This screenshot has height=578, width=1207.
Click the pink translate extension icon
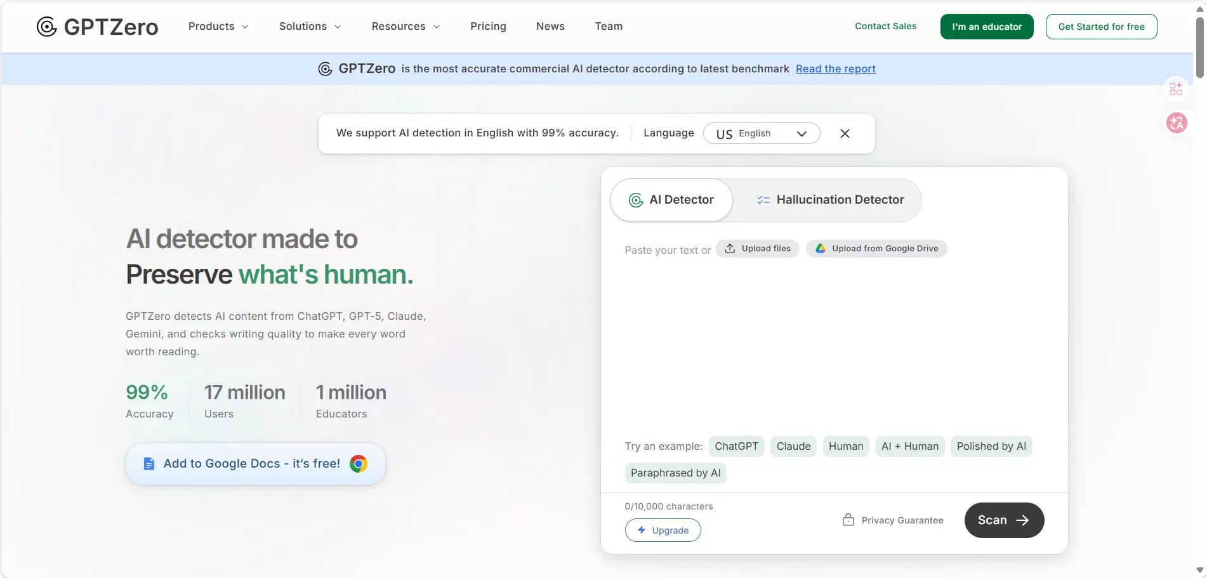(1177, 123)
